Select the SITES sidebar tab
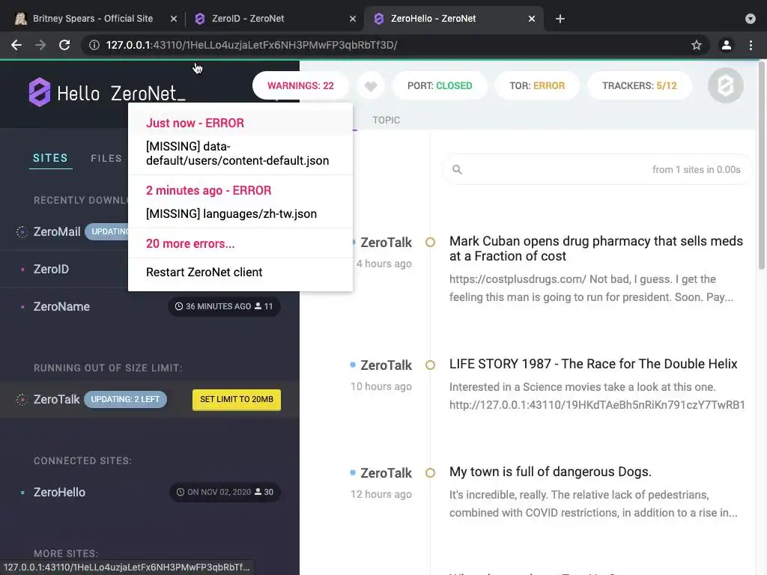 click(50, 158)
